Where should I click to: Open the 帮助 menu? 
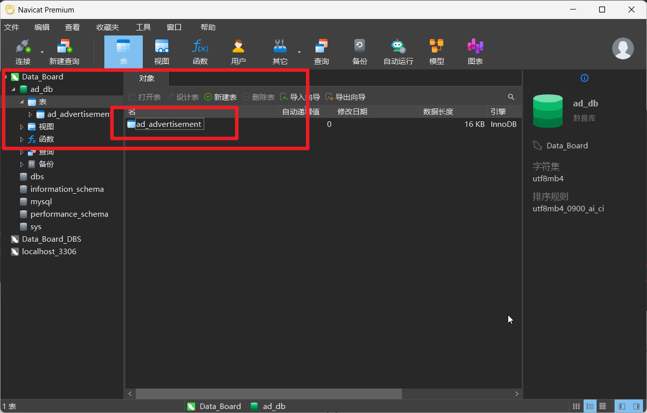[x=208, y=27]
